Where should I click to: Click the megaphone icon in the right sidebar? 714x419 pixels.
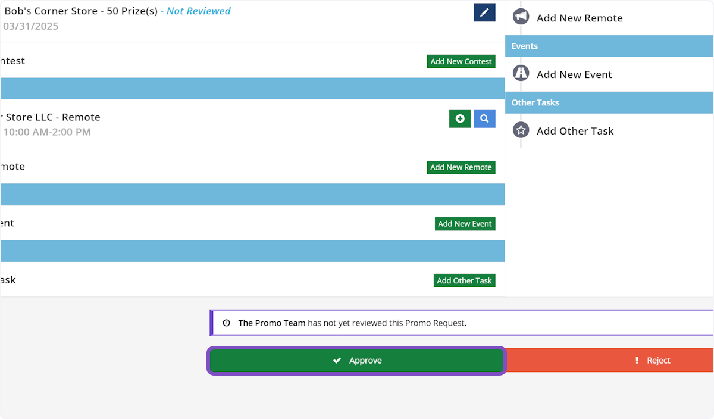(x=521, y=17)
